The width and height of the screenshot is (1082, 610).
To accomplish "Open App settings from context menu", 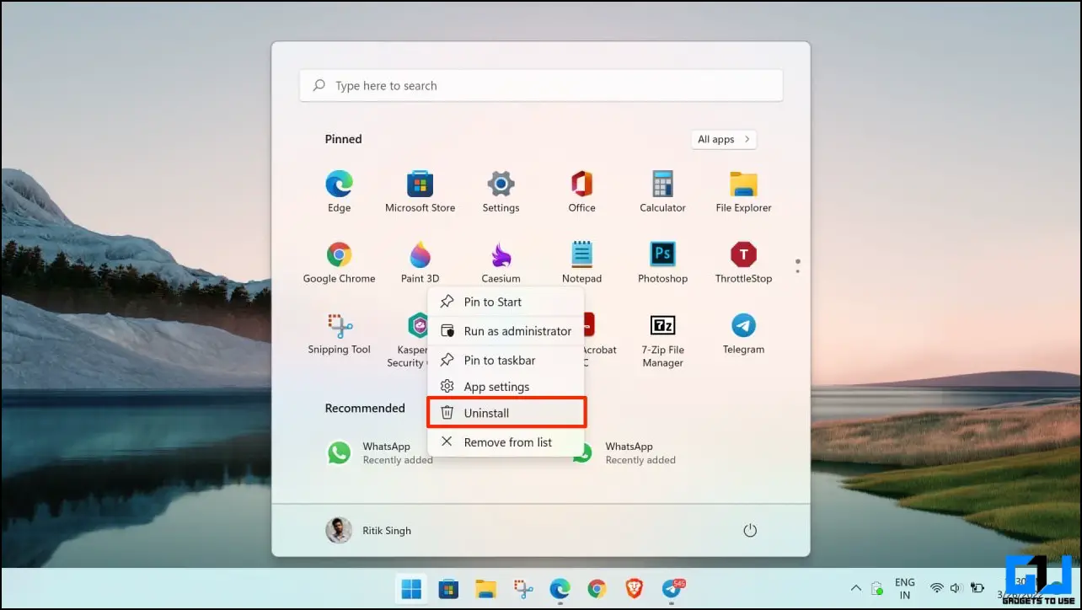I will 506,387.
